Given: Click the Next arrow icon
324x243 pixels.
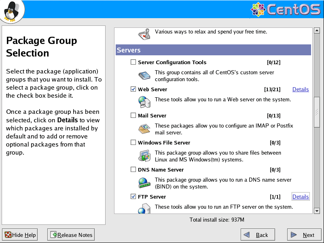Looking at the screenshot, I should pyautogui.click(x=294, y=235).
